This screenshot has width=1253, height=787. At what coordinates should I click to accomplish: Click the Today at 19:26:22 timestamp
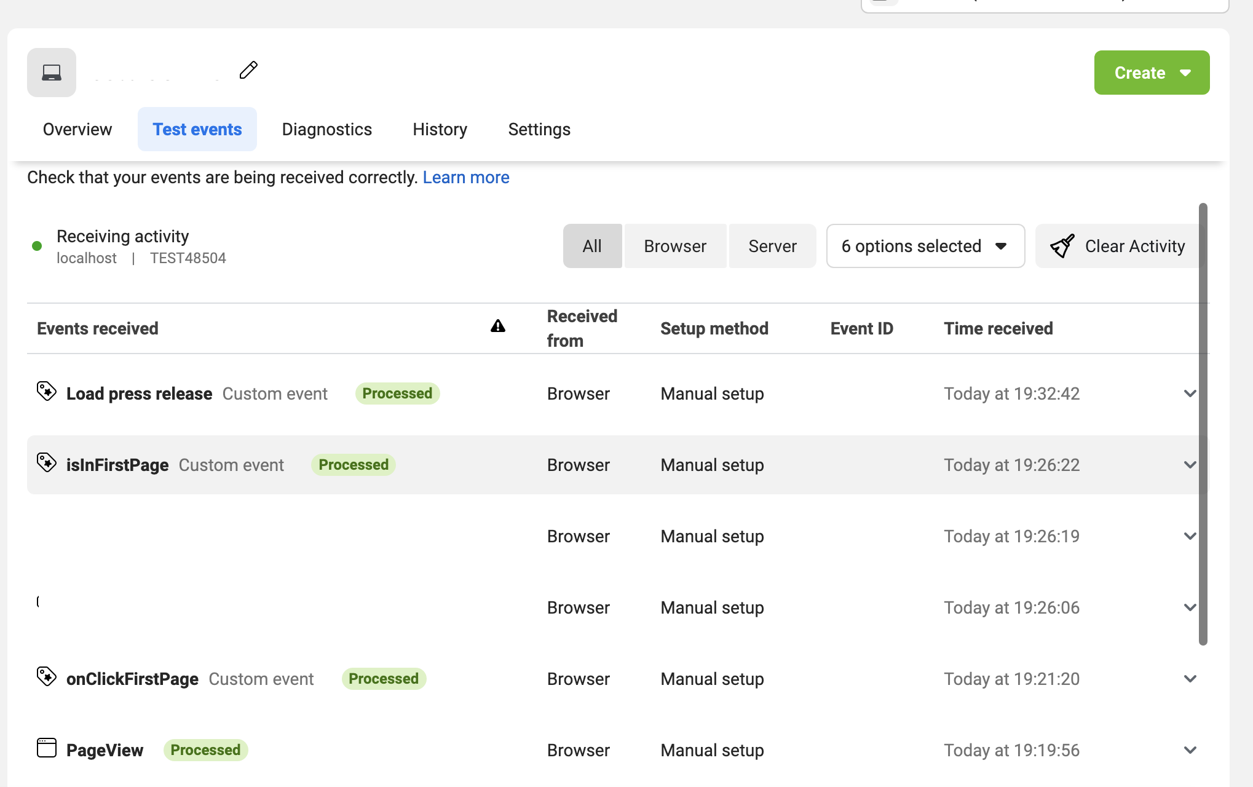pyautogui.click(x=1012, y=465)
